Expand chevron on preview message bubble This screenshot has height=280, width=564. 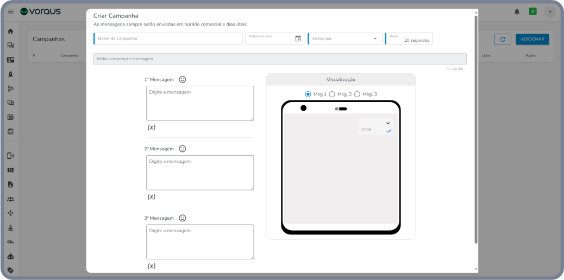(x=388, y=123)
